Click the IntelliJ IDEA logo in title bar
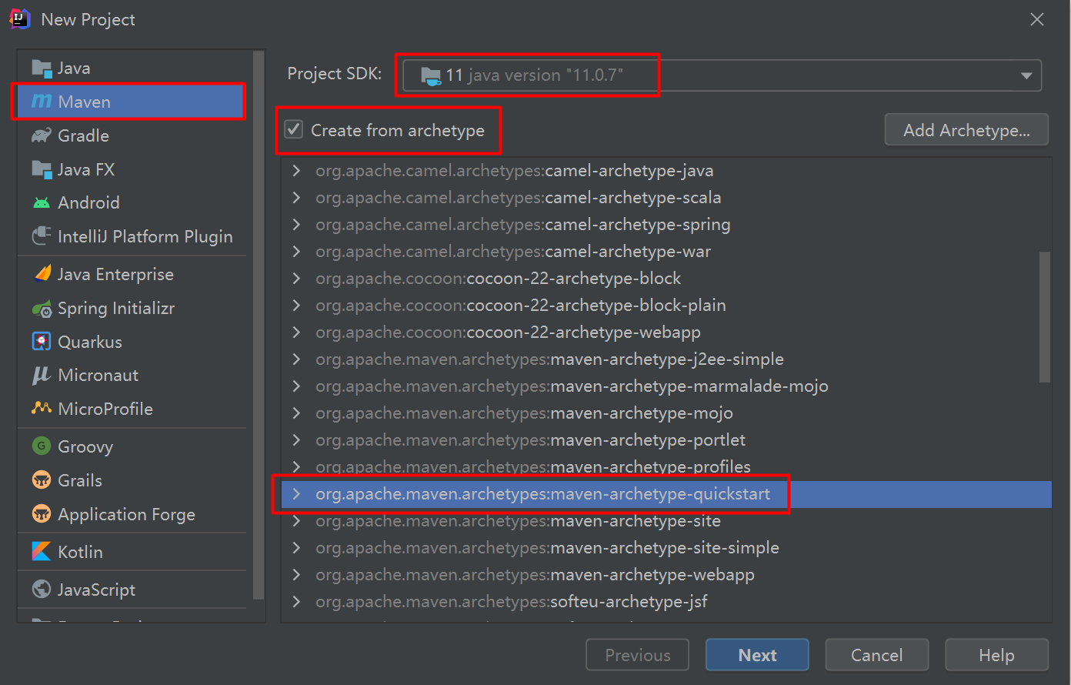The image size is (1071, 685). pyautogui.click(x=20, y=19)
